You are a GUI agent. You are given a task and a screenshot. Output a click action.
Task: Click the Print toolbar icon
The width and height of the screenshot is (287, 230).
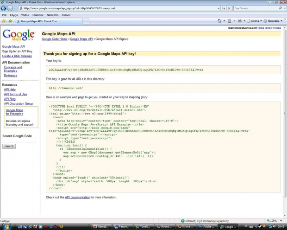click(x=239, y=21)
